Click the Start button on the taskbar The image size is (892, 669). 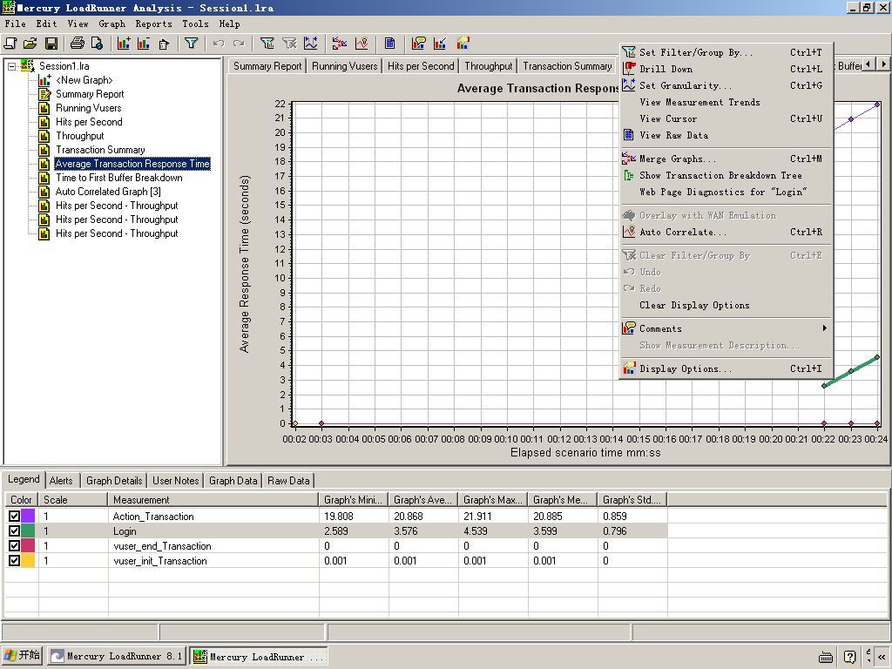click(22, 656)
